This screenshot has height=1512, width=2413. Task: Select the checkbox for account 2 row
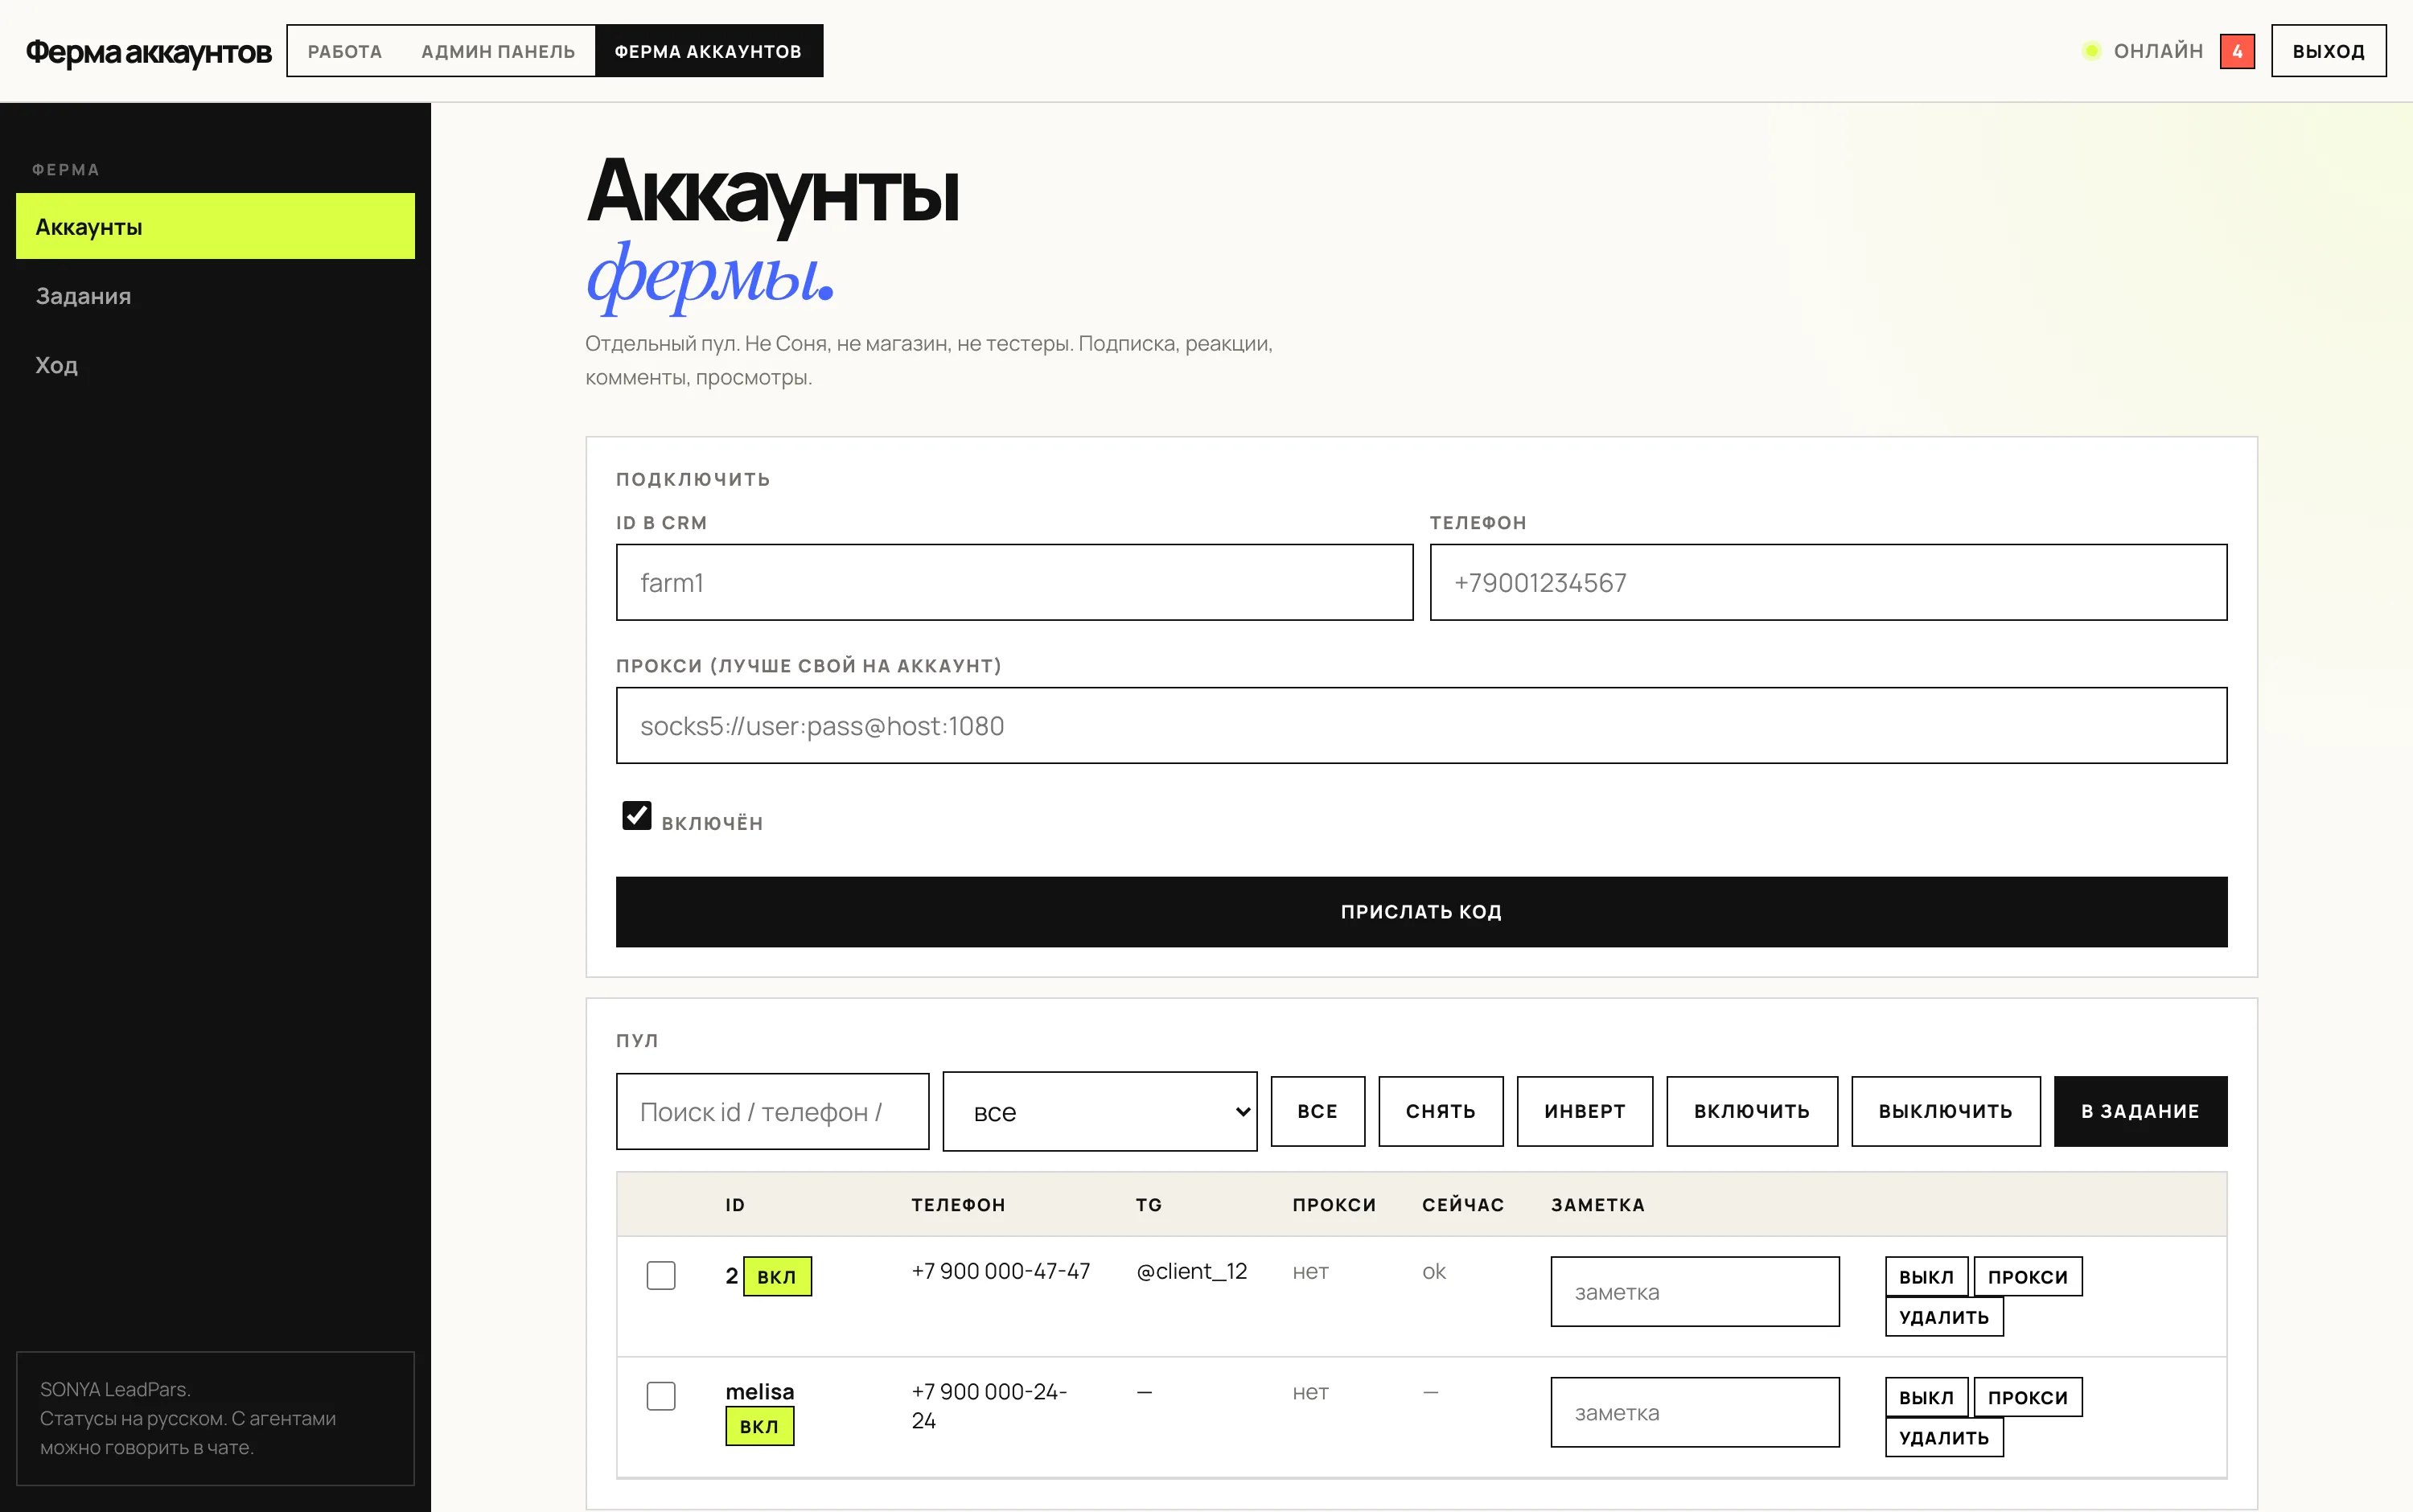click(661, 1275)
